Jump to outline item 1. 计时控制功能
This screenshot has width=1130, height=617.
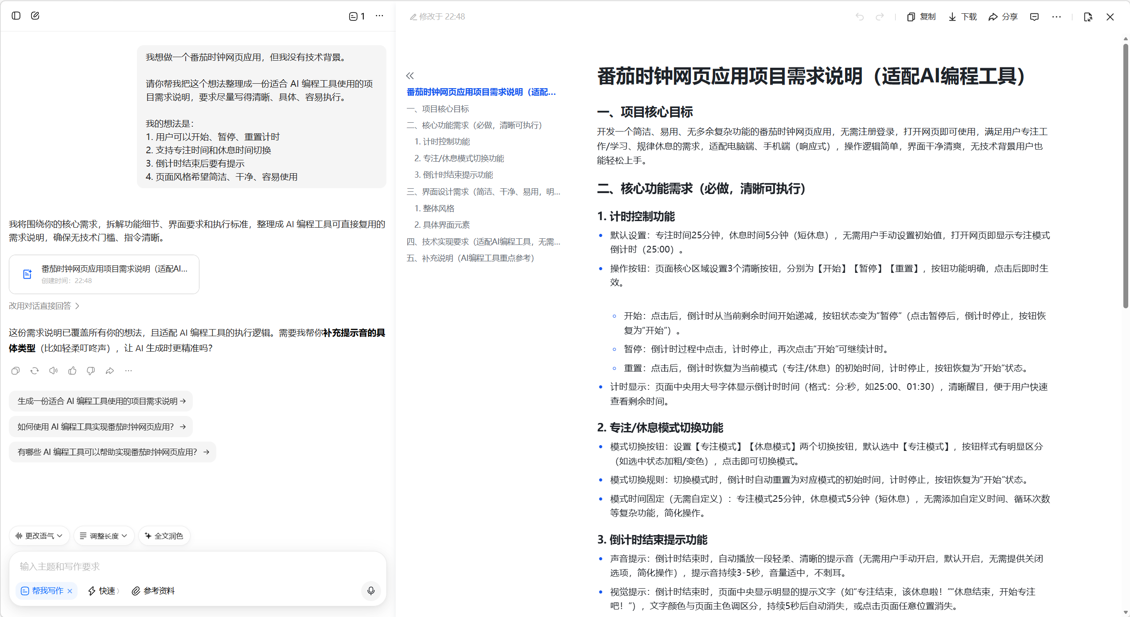point(442,142)
